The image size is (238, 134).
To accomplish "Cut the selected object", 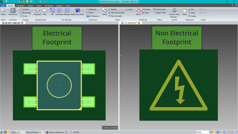I will click(x=191, y=9).
